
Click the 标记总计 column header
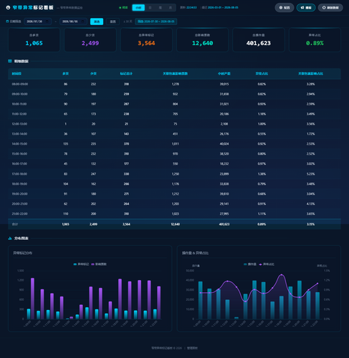[126, 74]
